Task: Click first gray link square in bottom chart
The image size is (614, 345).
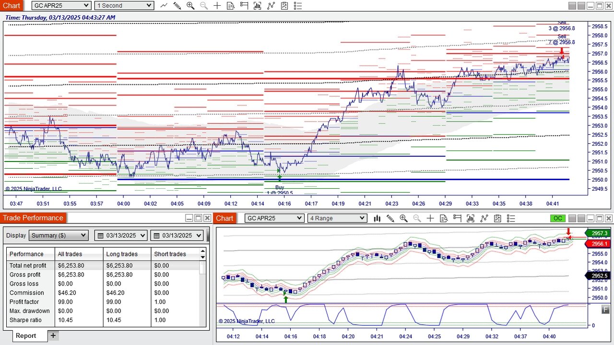Action: [572, 218]
